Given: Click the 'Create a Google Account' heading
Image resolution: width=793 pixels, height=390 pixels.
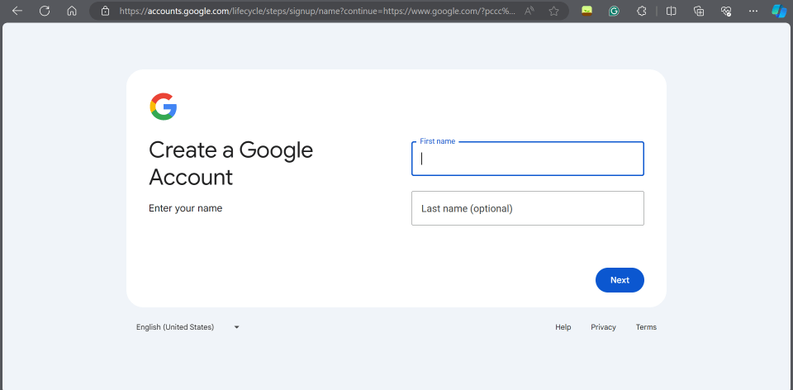Looking at the screenshot, I should point(231,164).
